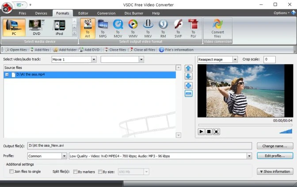Open the Reaspect image dropdown

pyautogui.click(x=235, y=60)
